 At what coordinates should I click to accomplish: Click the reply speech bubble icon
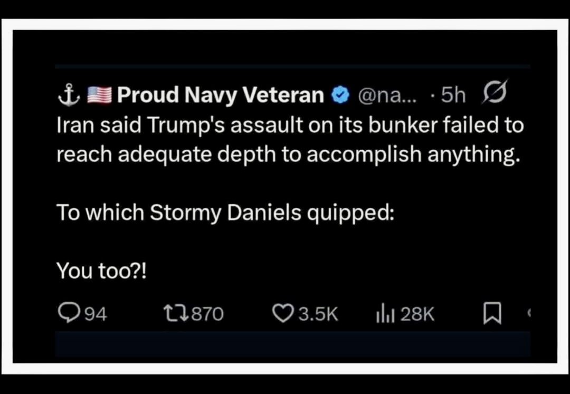point(67,314)
